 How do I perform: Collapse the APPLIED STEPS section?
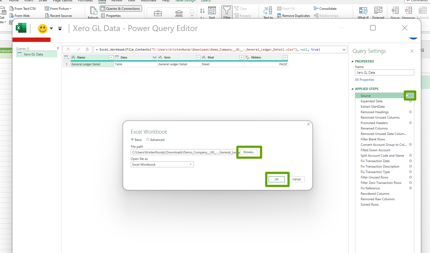[353, 89]
